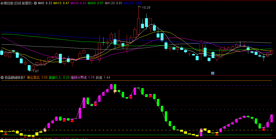
Task: Click the magenta MA20: 8.43 label
Action: pos(78,3)
